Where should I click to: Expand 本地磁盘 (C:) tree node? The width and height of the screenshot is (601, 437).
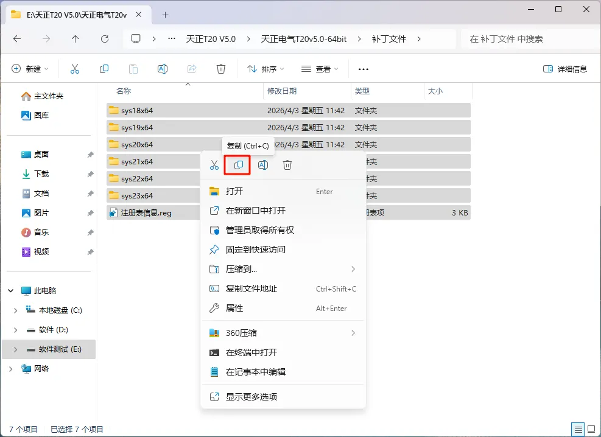point(15,310)
